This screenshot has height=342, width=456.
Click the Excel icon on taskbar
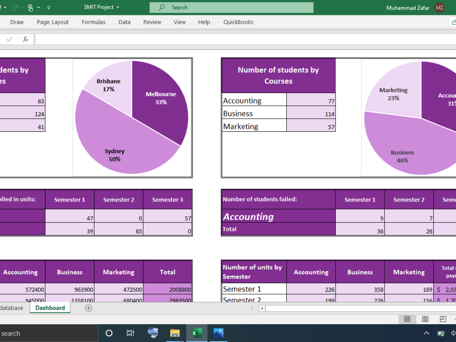point(197,333)
